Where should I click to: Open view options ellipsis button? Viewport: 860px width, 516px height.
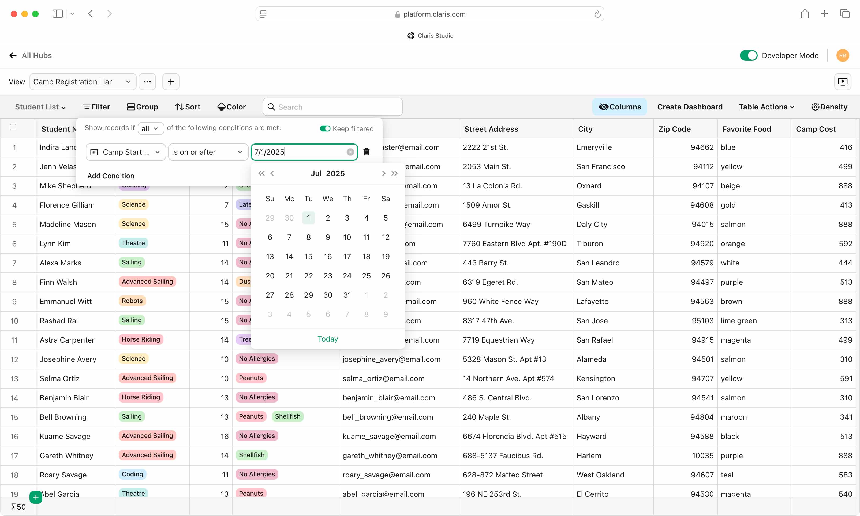147,82
